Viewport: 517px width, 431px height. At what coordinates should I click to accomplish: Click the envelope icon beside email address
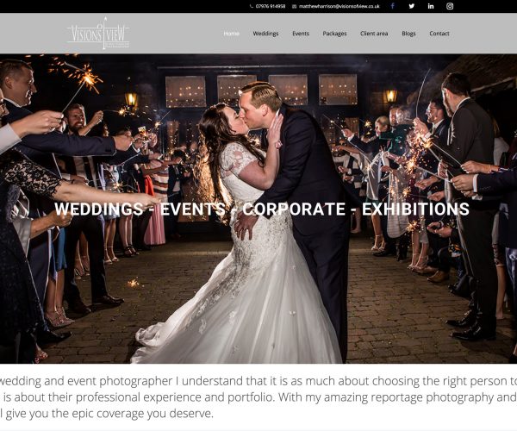(294, 6)
